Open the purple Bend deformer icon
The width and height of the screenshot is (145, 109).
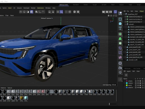pos(120,48)
